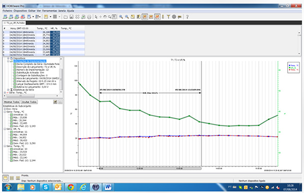This screenshot has width=304, height=193.
Task: Click the first zoom in magnifier icon
Action: (121, 17)
